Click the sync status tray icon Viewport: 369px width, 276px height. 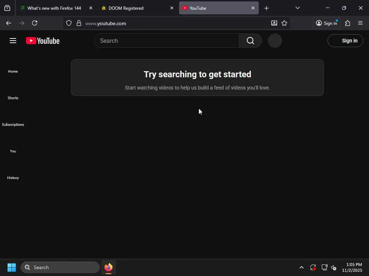coord(313,267)
